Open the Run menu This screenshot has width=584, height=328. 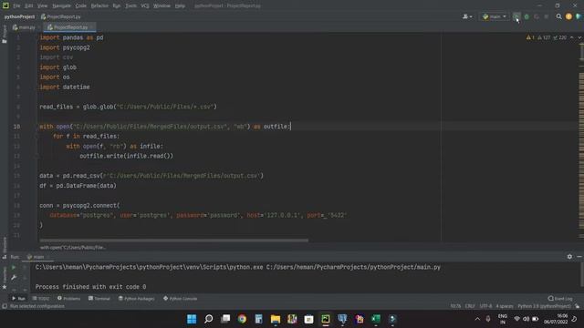117,6
